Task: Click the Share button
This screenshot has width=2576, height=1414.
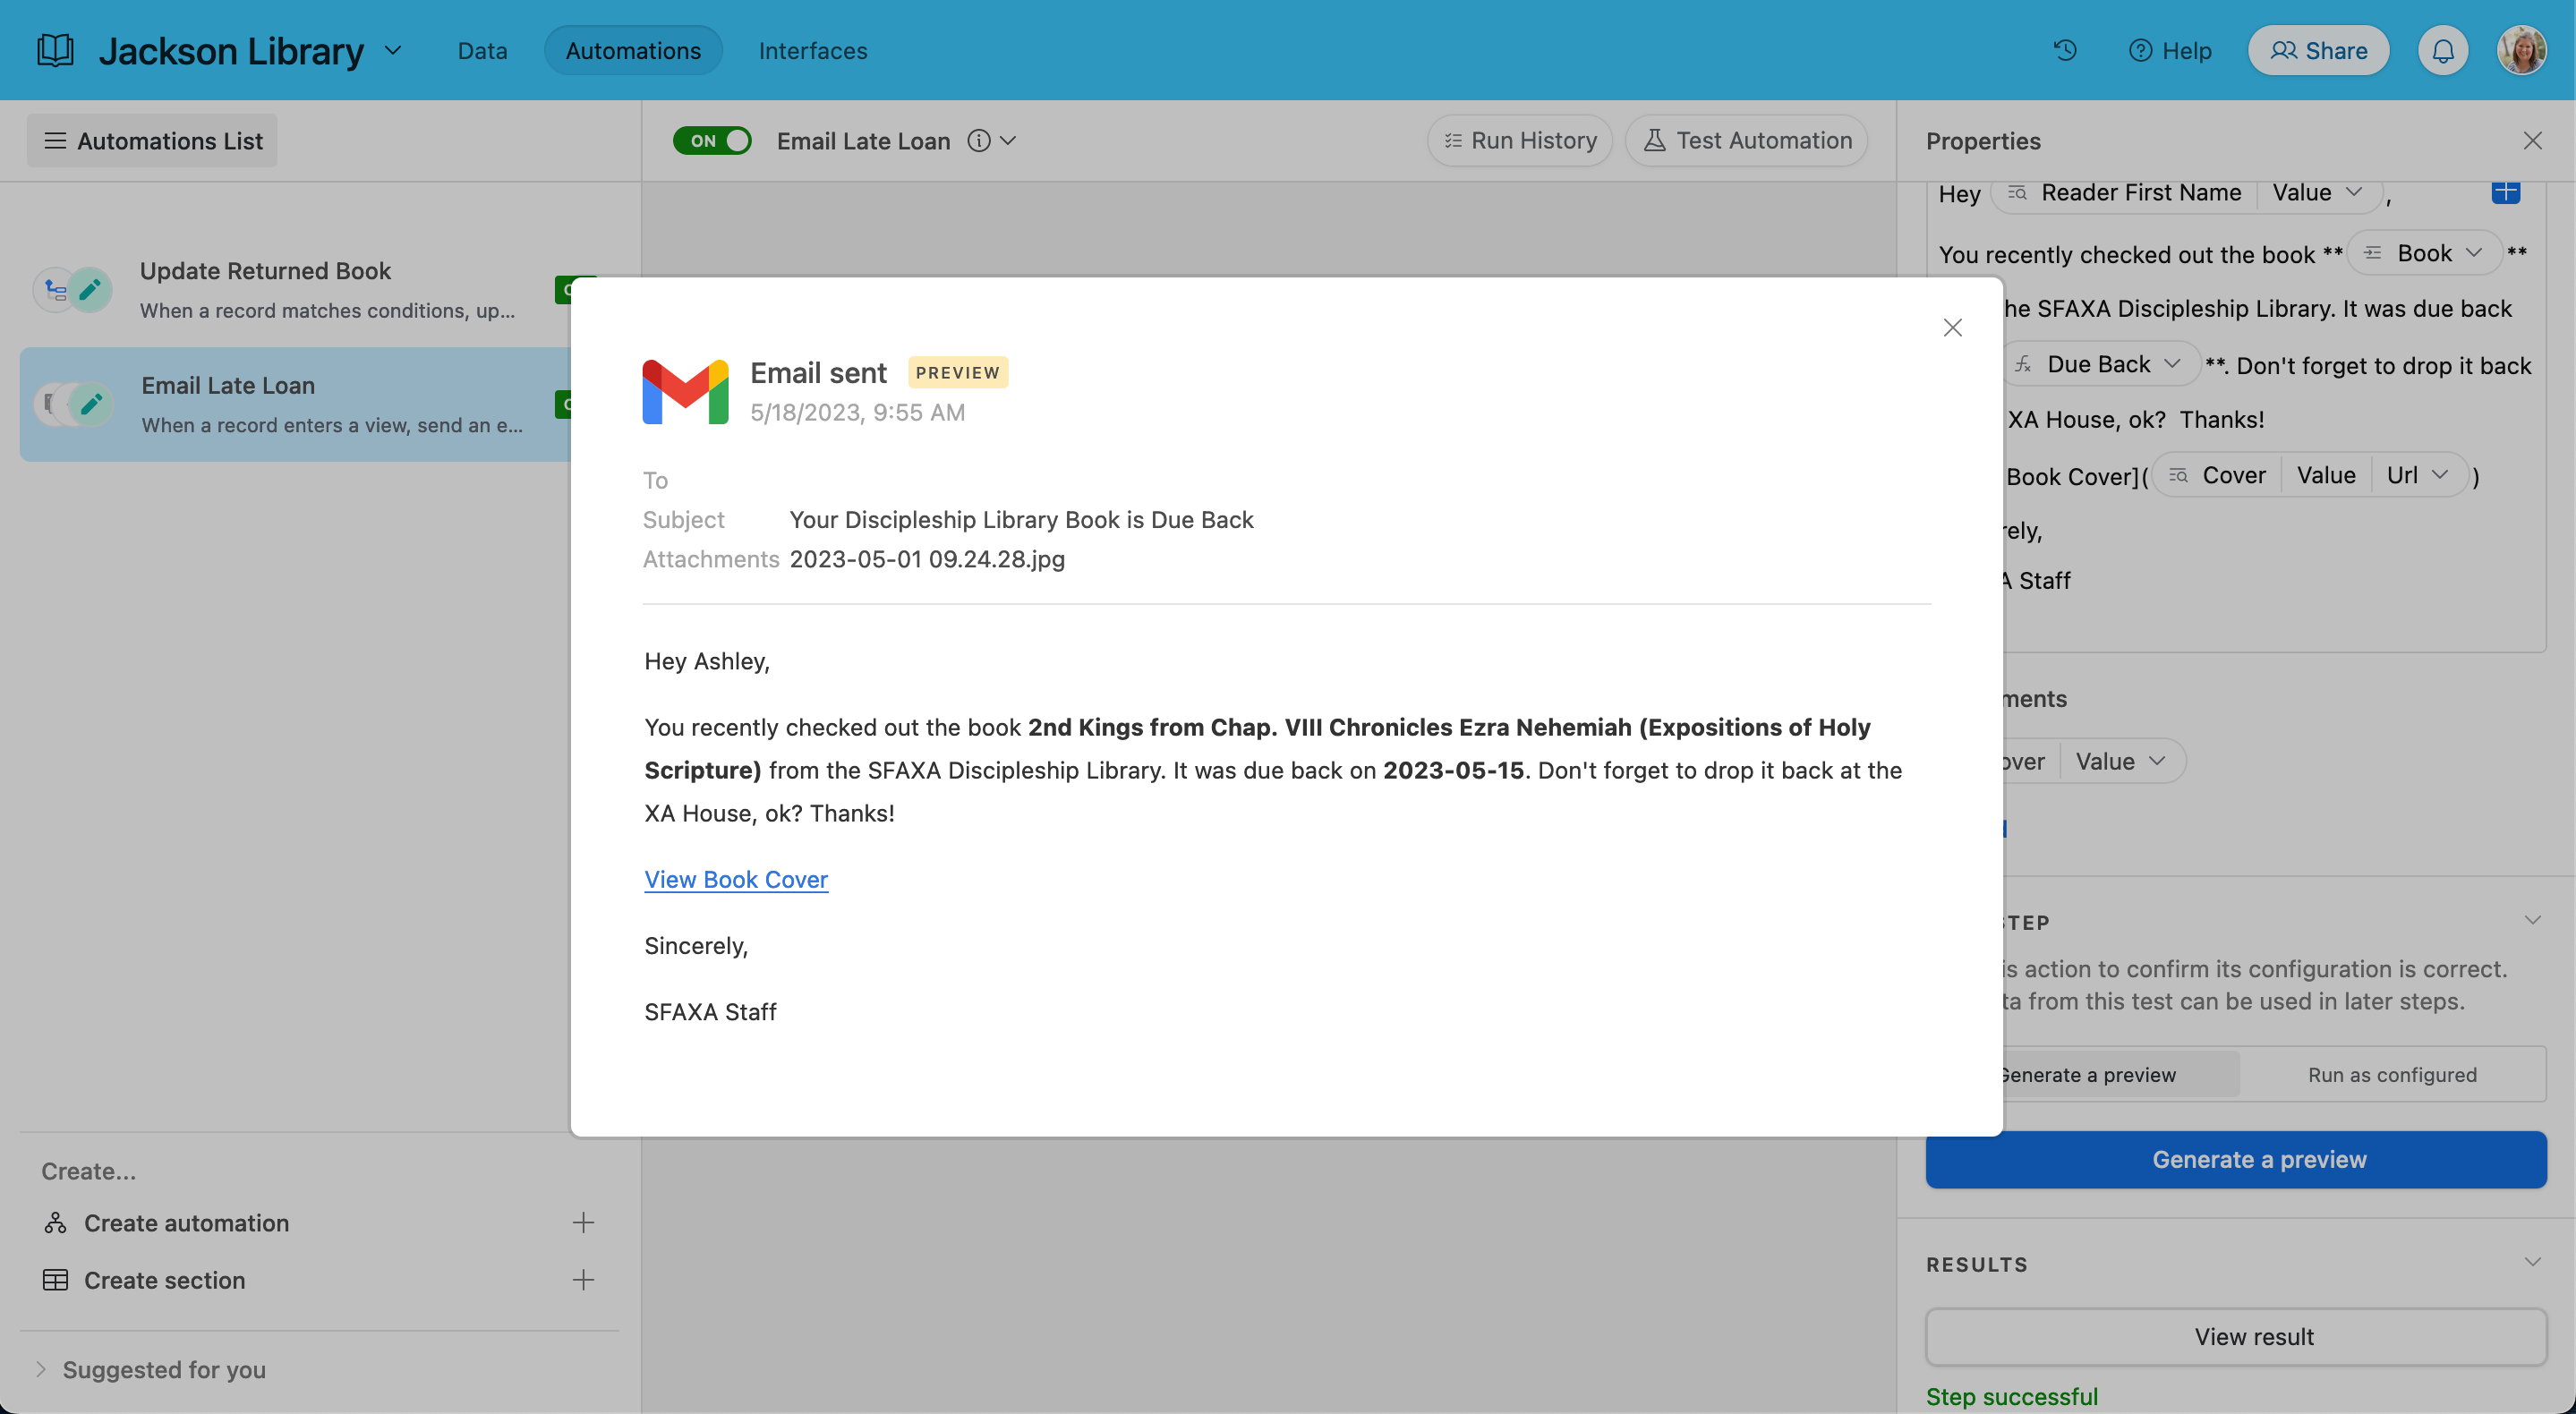Action: (2318, 50)
